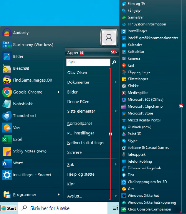Screen dimensions: 186x214
Task: Click the Søk field in Start menu
Action: (x=88, y=62)
